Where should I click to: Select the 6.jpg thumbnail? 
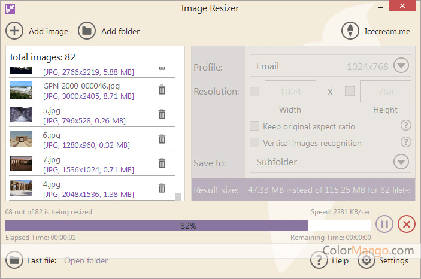(x=21, y=139)
